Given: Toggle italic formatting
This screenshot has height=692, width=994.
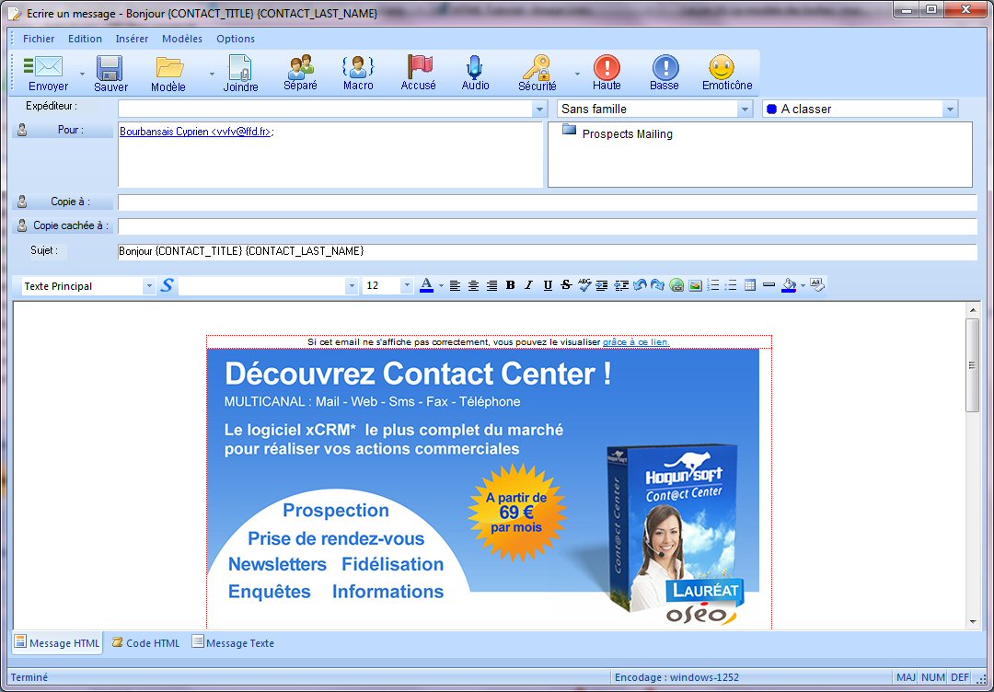Looking at the screenshot, I should [528, 286].
